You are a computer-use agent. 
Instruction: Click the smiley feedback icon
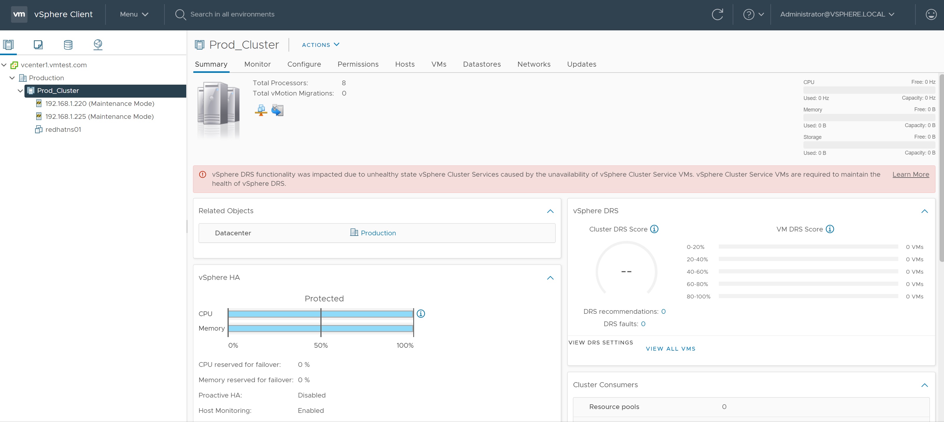click(x=931, y=14)
